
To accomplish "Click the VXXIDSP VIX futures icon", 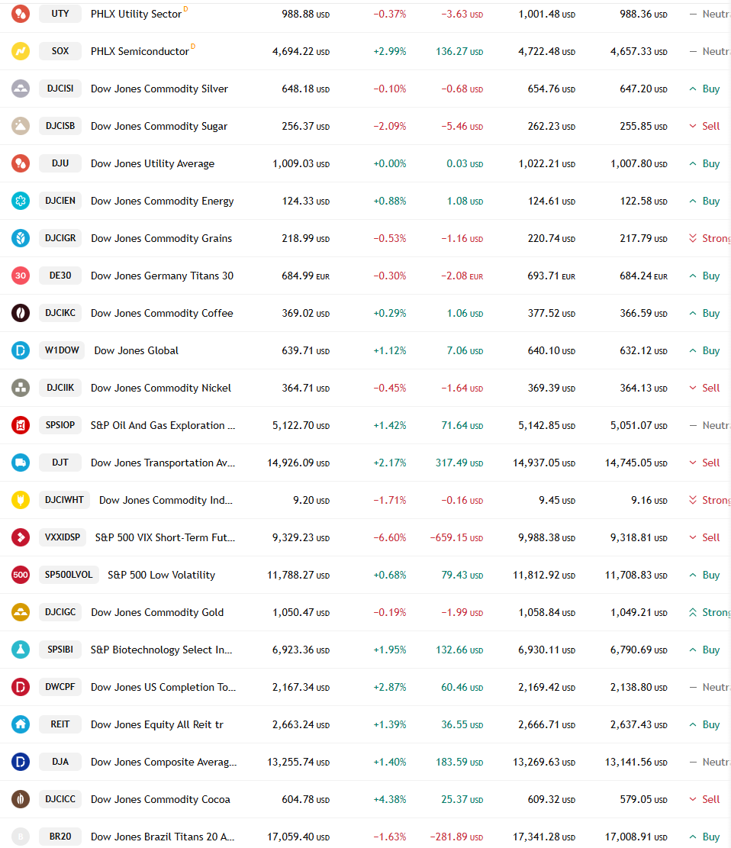I will [x=21, y=537].
